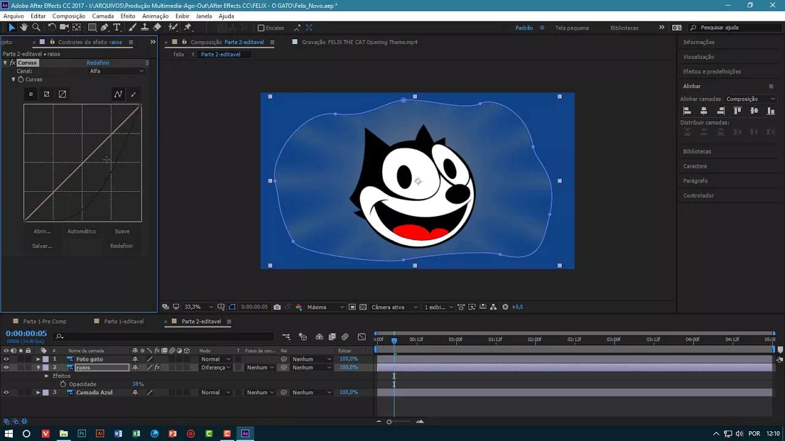Open the Efeito menu
785x441 pixels.
pos(128,16)
